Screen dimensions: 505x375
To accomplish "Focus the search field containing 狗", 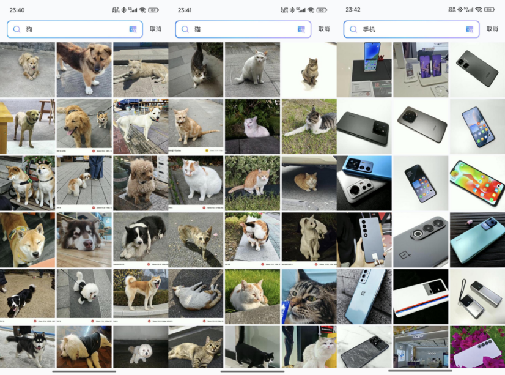I will coord(75,29).
